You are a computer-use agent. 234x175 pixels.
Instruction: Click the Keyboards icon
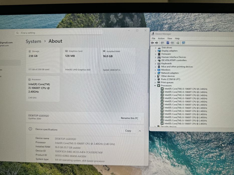159,63
